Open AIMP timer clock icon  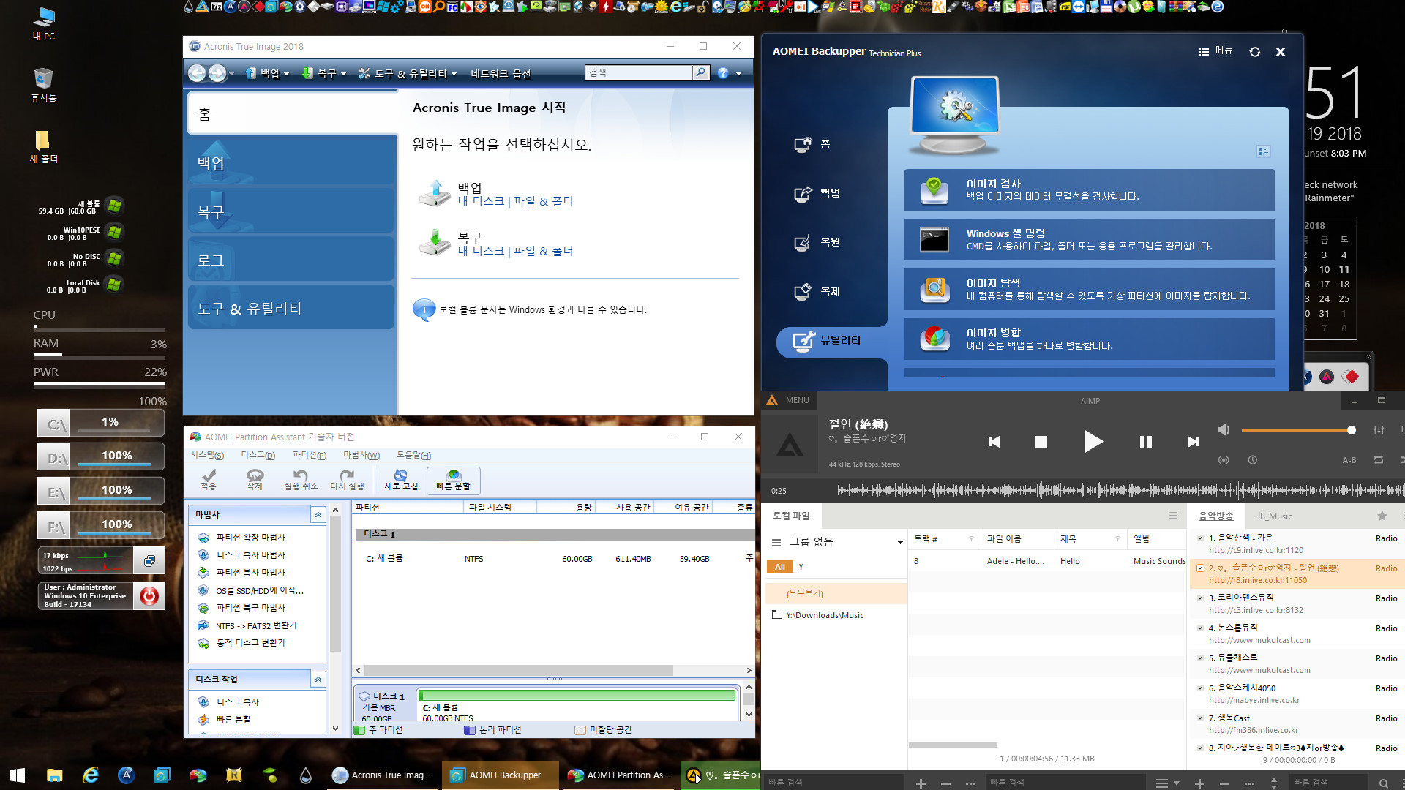pyautogui.click(x=1253, y=460)
